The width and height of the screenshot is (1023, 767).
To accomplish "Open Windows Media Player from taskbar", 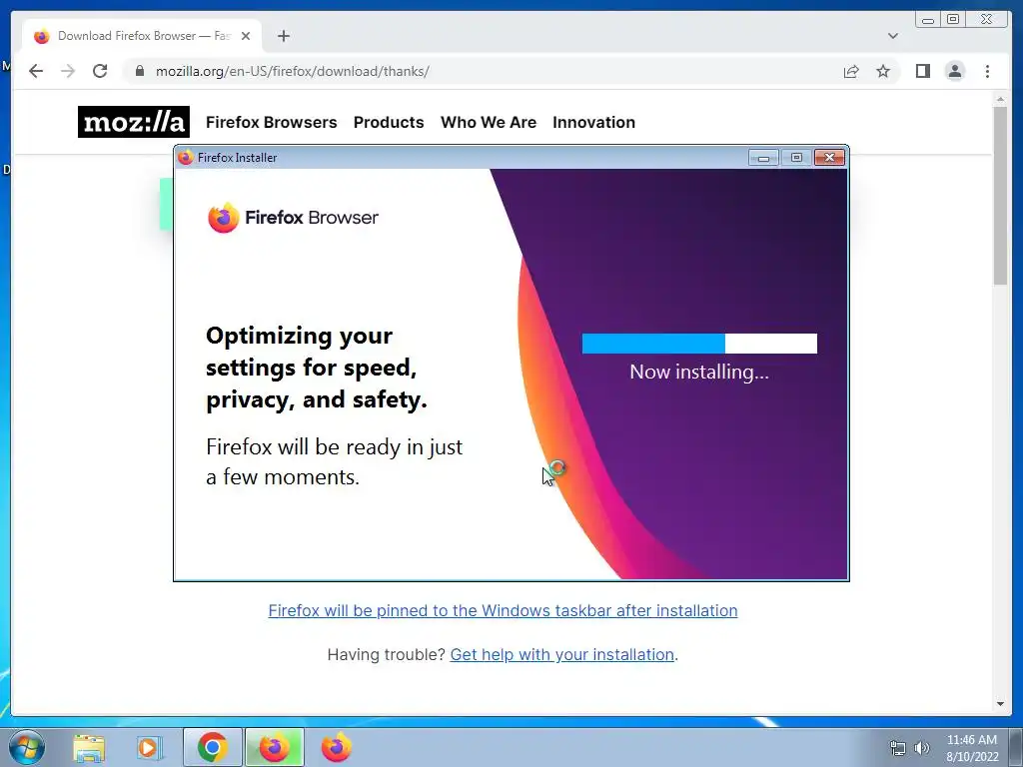I will point(149,747).
